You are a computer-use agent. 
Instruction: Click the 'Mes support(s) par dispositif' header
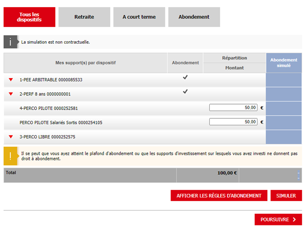(x=86, y=63)
